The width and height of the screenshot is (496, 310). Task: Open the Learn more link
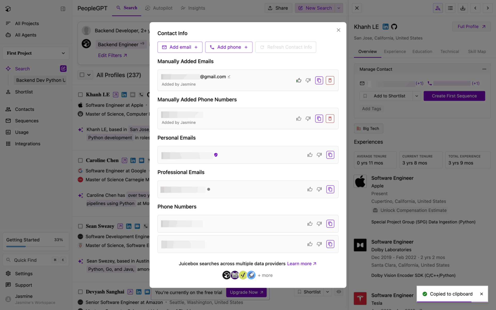coord(302,263)
